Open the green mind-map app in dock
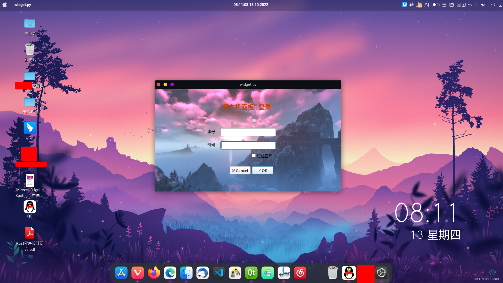Image resolution: width=503 pixels, height=283 pixels. pos(268,273)
